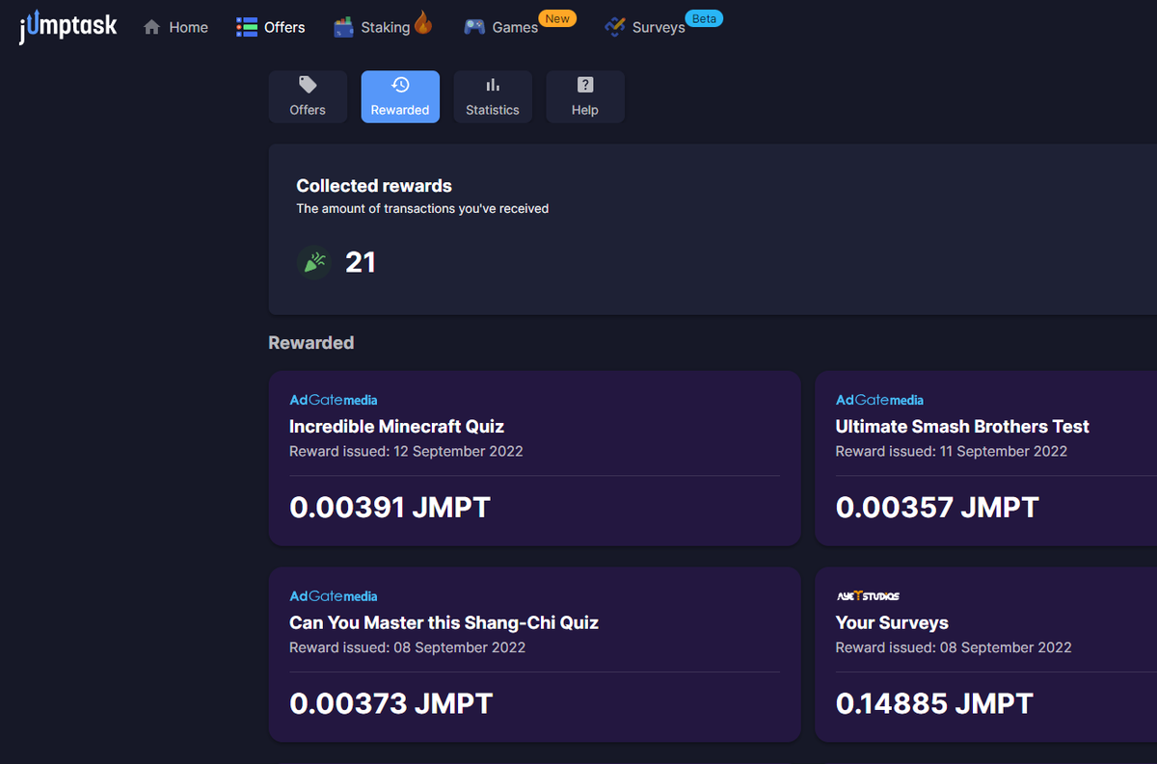
Task: Click the Collected rewards heading
Action: [x=374, y=186]
